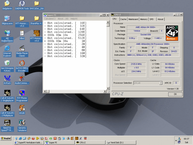The width and height of the screenshot is (193, 145).
Task: Click Voltage value 1.446 v
Action: pyautogui.click(x=158, y=38)
